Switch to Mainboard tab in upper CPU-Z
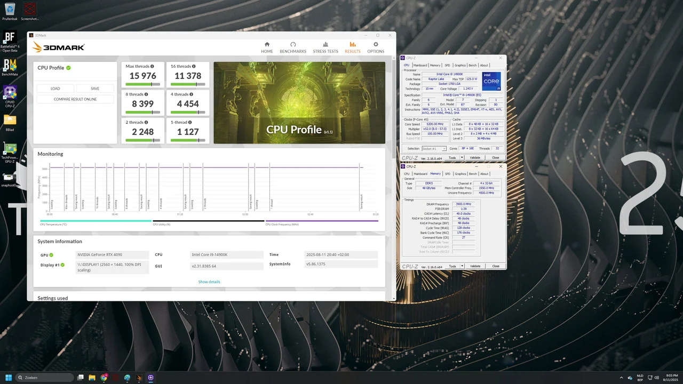Screen dimensions: 683x384 pos(420,65)
